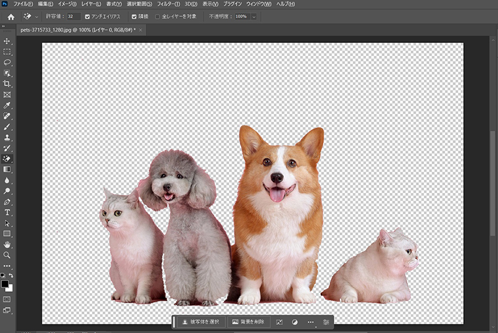Open the Edit Toolbar three-dots menu
The image size is (498, 333).
7,266
